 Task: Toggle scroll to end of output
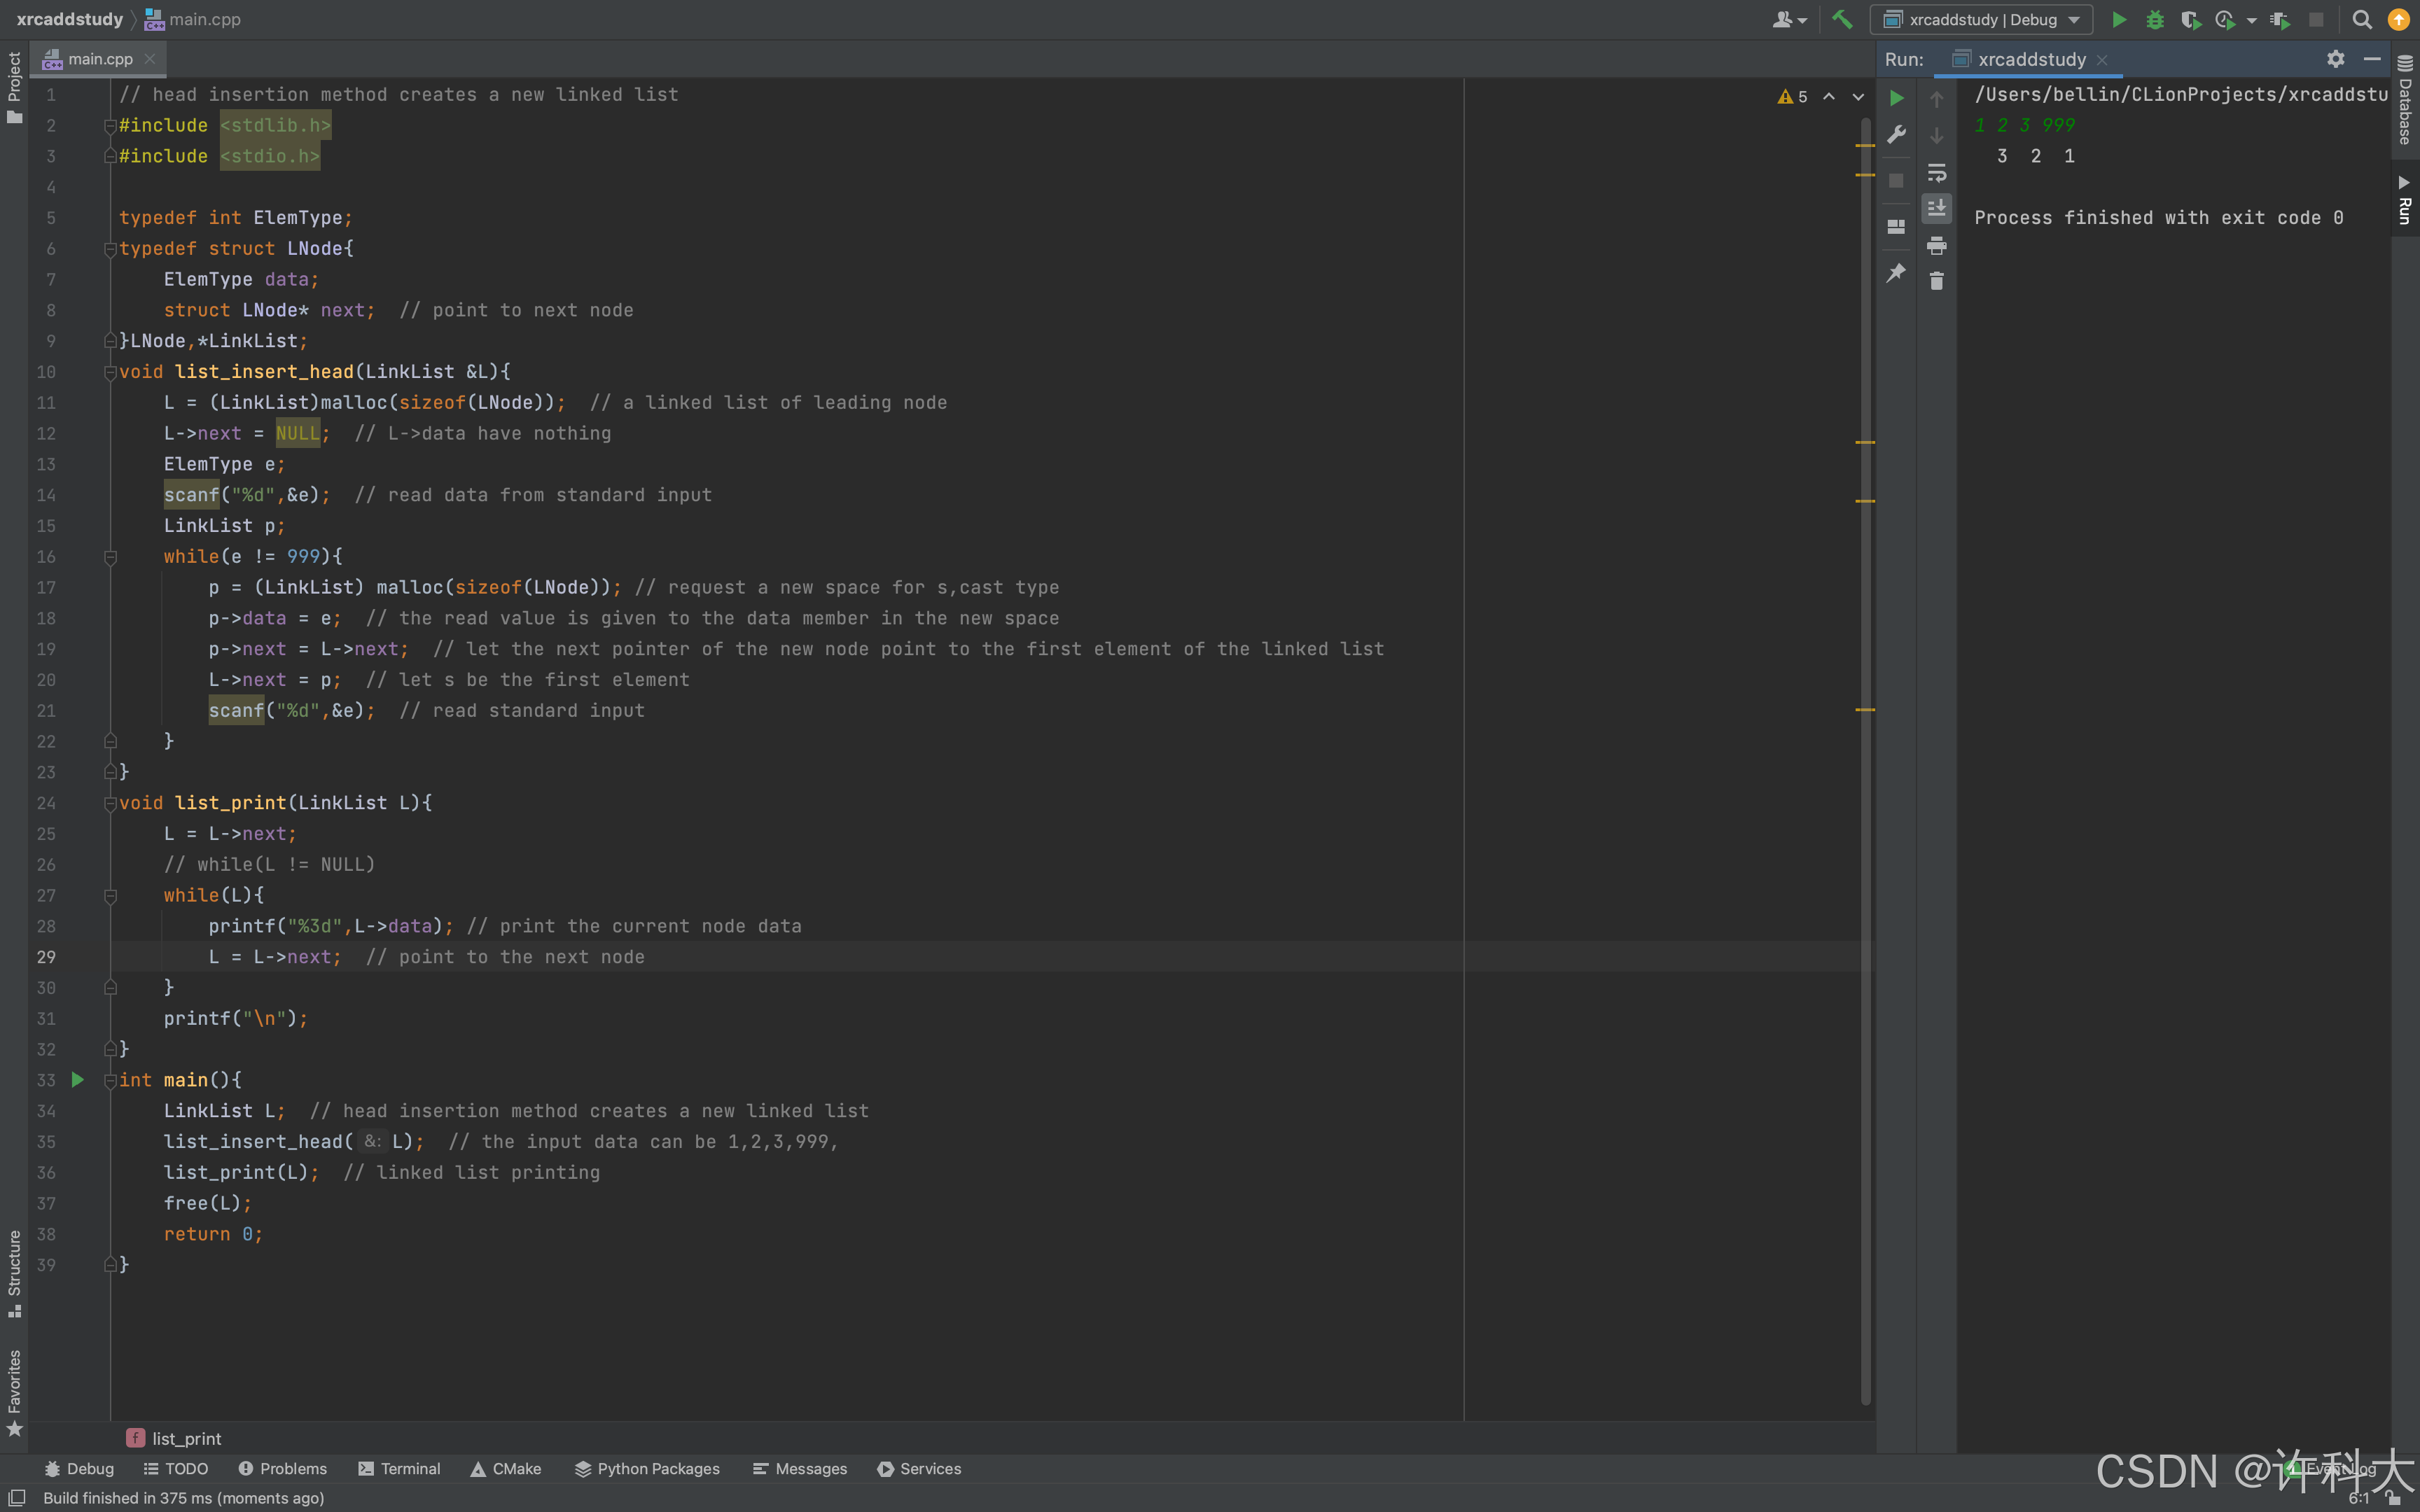(1936, 208)
